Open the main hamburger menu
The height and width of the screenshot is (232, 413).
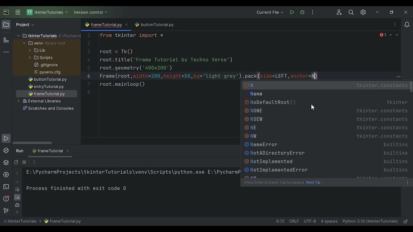18,12
